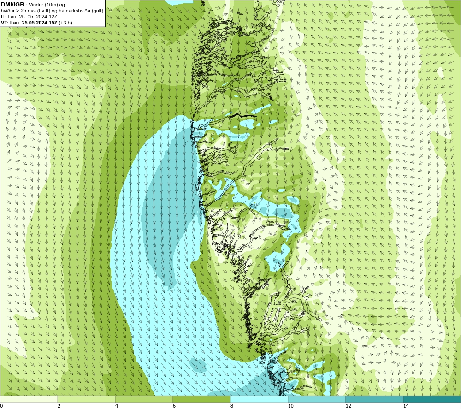Viewport: 461px width, 409px height.
Task: Select the 0–2 m/s palest color swatch
Action: (x=29, y=399)
